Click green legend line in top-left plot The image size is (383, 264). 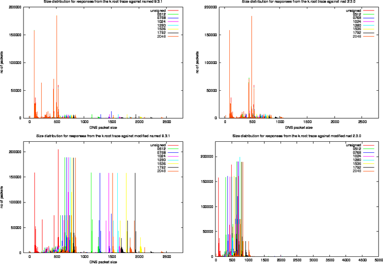(x=173, y=14)
